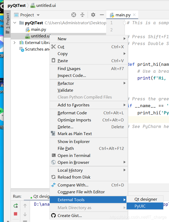Click line number 2 in the gutter
The height and width of the screenshot is (222, 169).
[111, 30]
